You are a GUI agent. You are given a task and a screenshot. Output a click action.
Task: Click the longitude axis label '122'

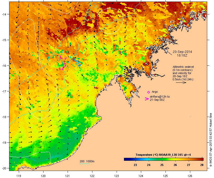pyautogui.click(x=92, y=176)
